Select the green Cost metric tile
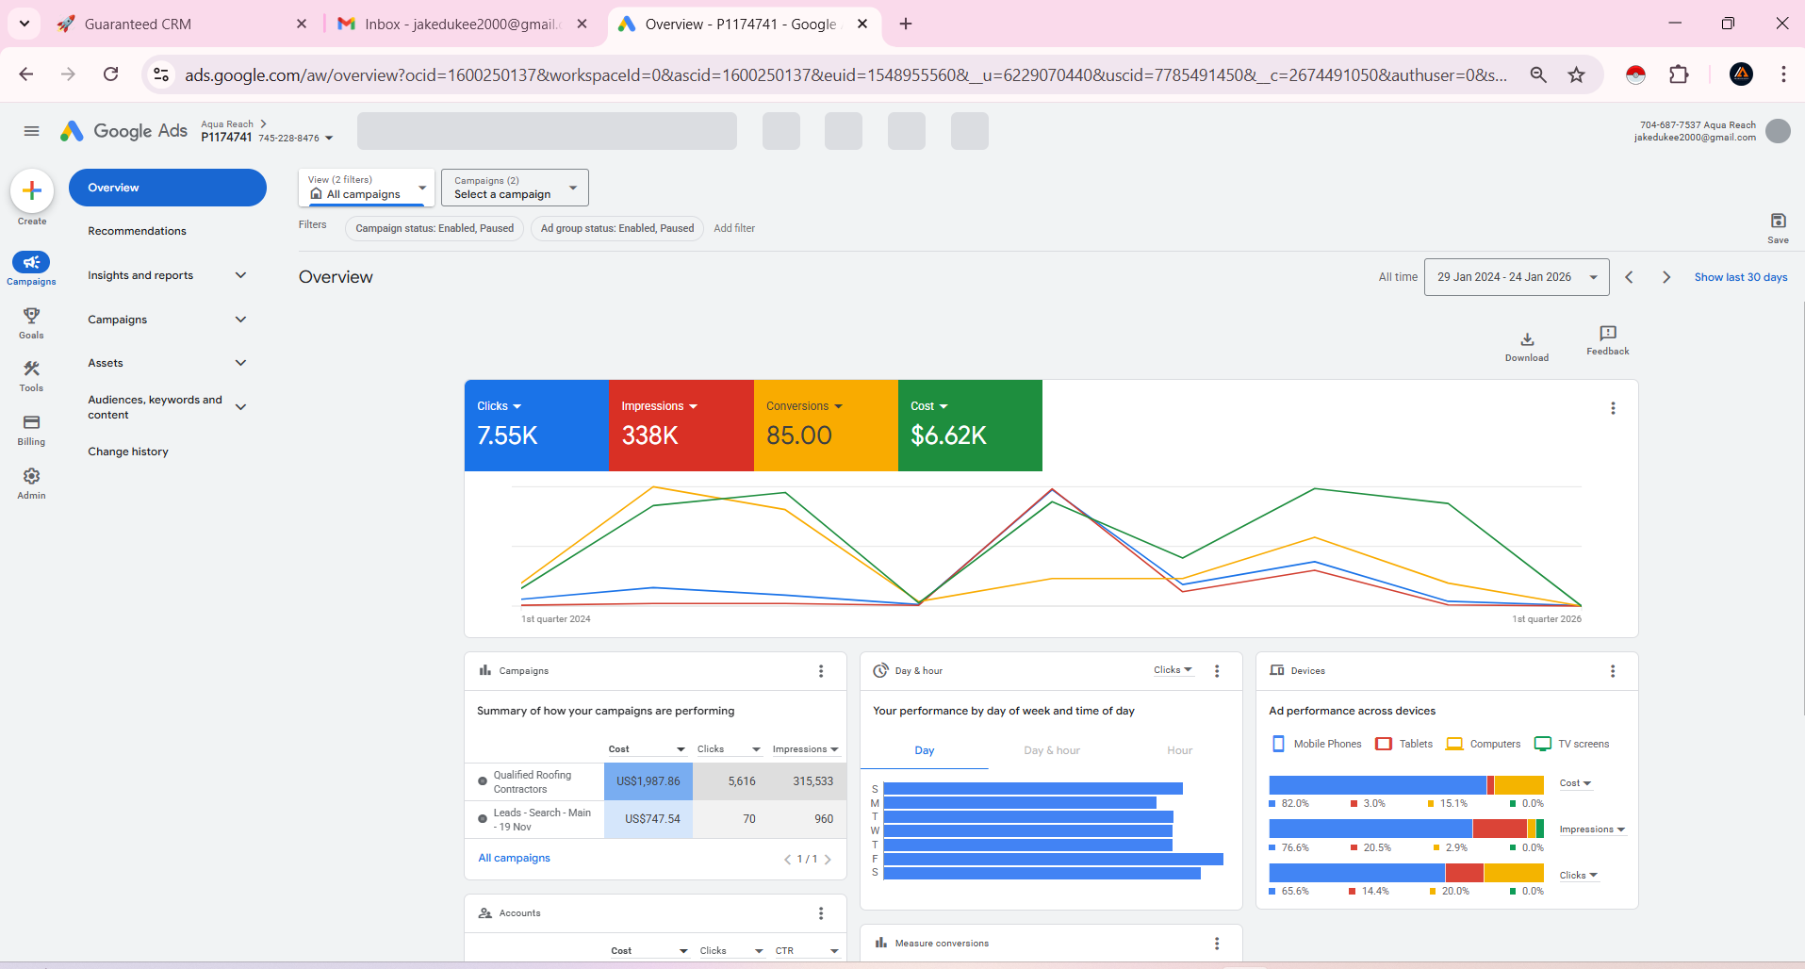 970,425
